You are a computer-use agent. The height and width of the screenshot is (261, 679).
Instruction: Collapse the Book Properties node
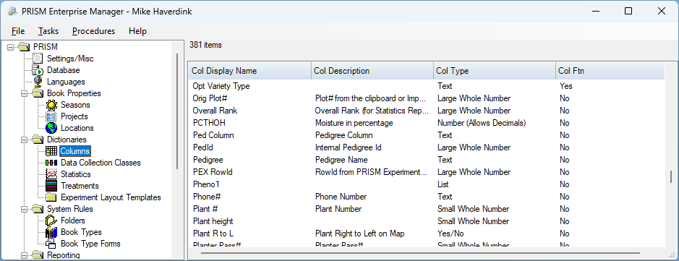coord(25,93)
